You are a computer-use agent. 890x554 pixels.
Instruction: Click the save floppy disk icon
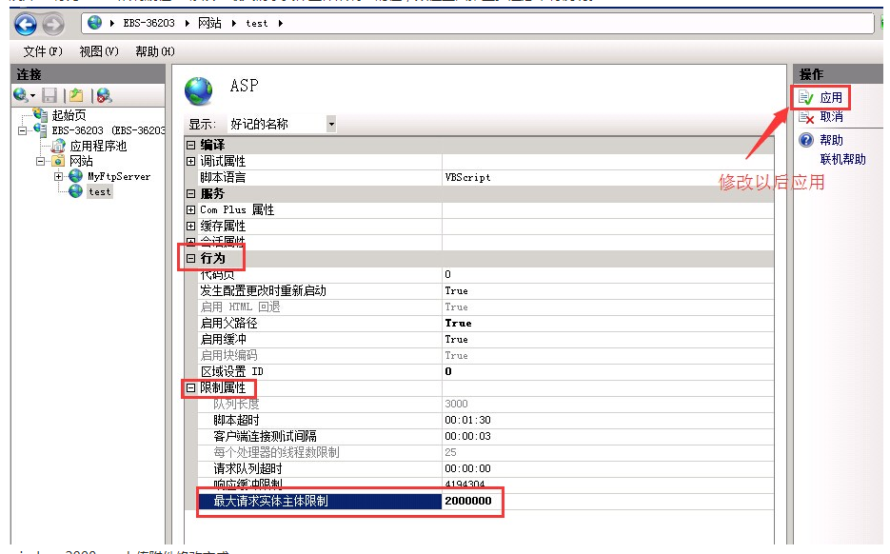pos(49,95)
